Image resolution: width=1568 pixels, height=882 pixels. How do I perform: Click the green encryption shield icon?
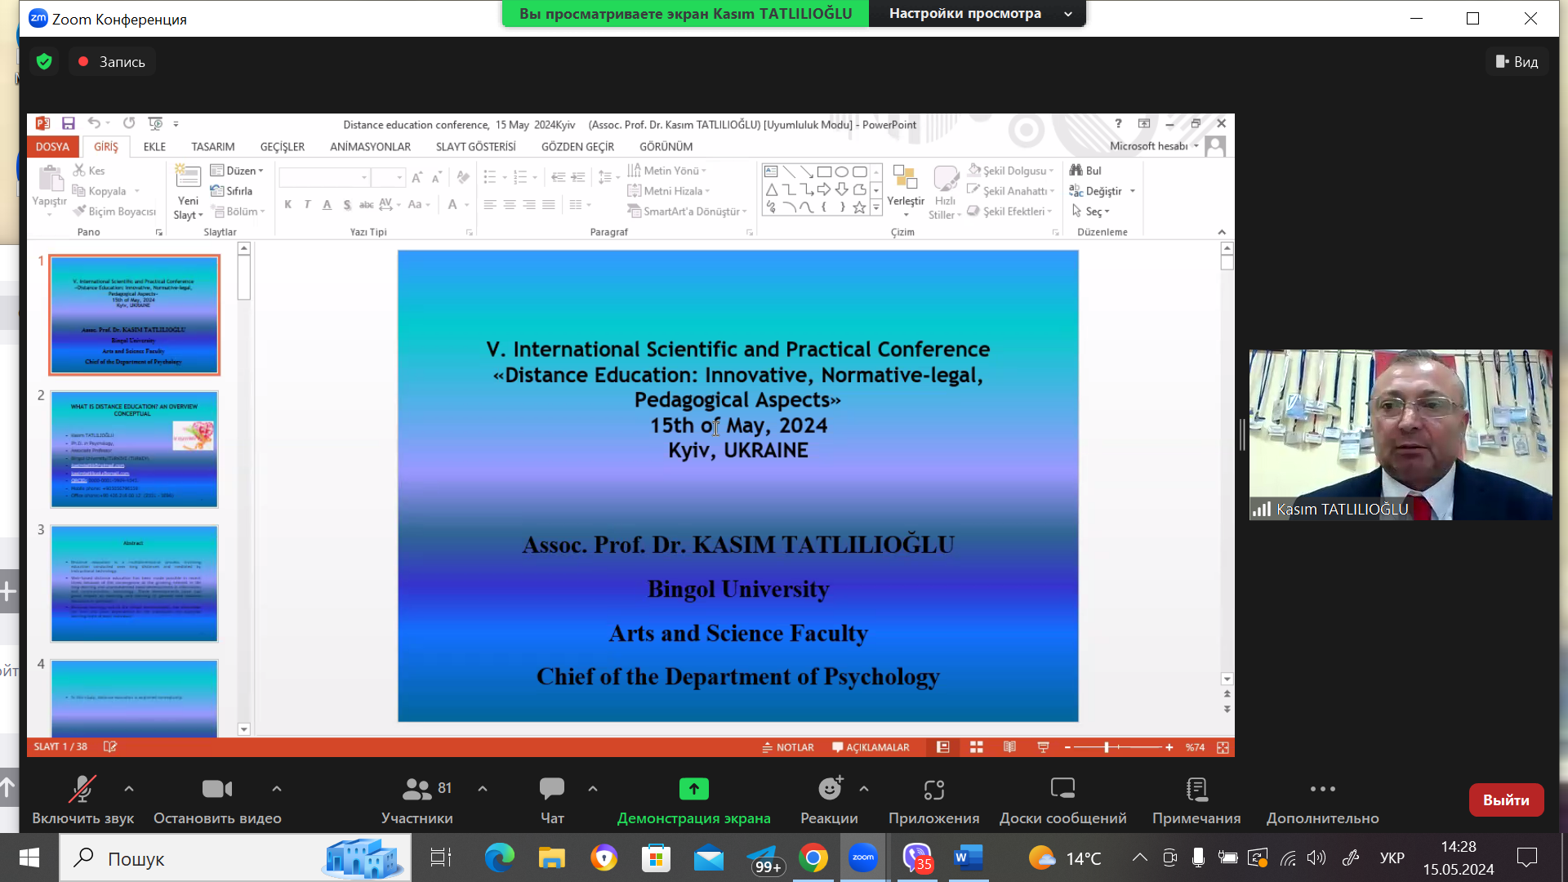click(x=45, y=61)
